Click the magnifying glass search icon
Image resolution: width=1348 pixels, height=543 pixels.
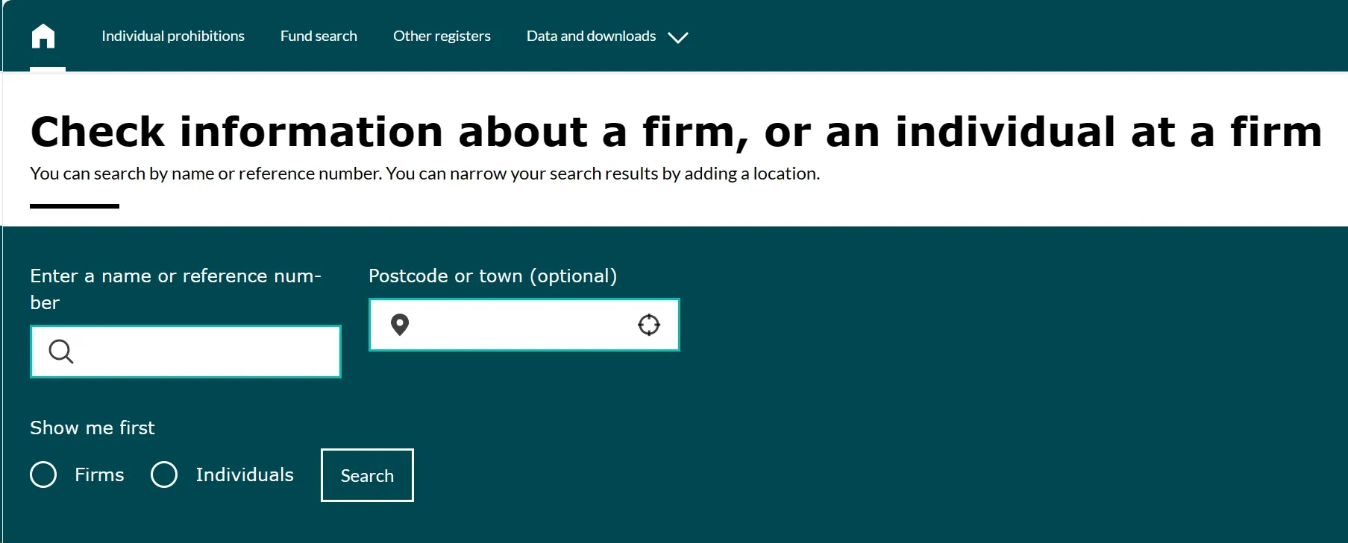61,352
